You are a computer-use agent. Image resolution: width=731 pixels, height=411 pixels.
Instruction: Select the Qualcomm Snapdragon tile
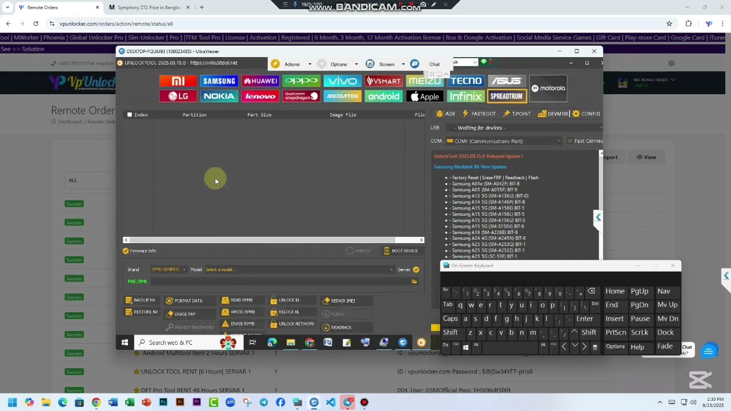click(x=302, y=96)
